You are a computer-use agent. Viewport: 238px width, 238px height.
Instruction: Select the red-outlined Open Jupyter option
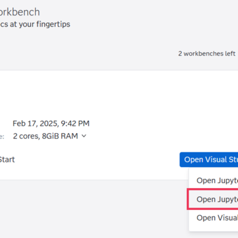tap(214, 199)
